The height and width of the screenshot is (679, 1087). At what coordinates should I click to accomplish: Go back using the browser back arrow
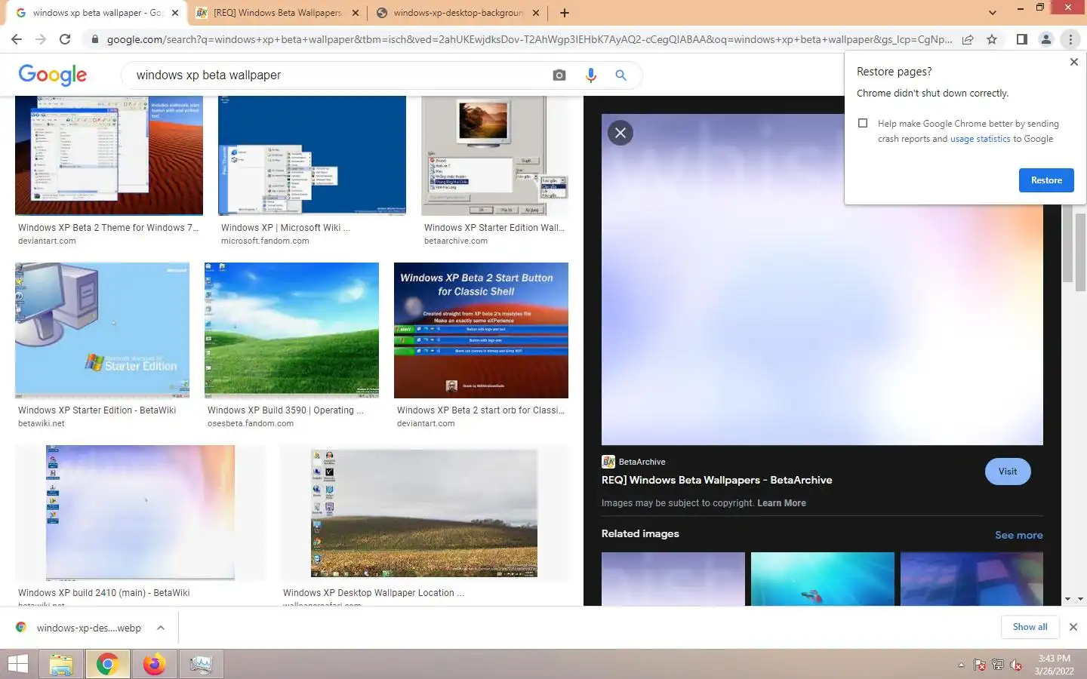[17, 39]
